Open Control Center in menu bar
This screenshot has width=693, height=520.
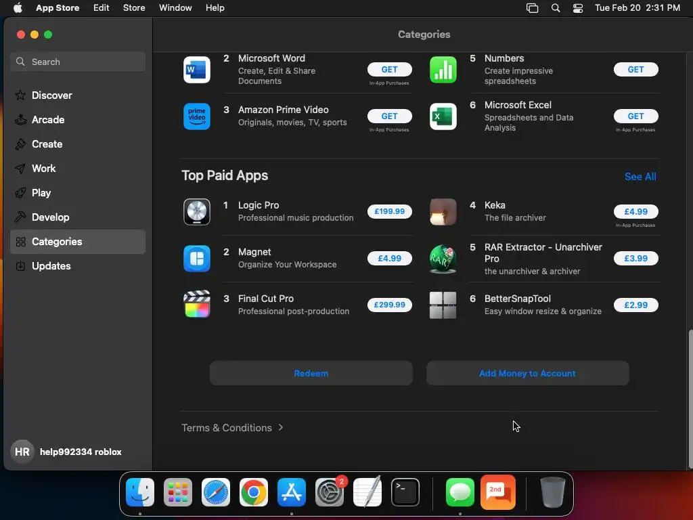click(x=578, y=8)
